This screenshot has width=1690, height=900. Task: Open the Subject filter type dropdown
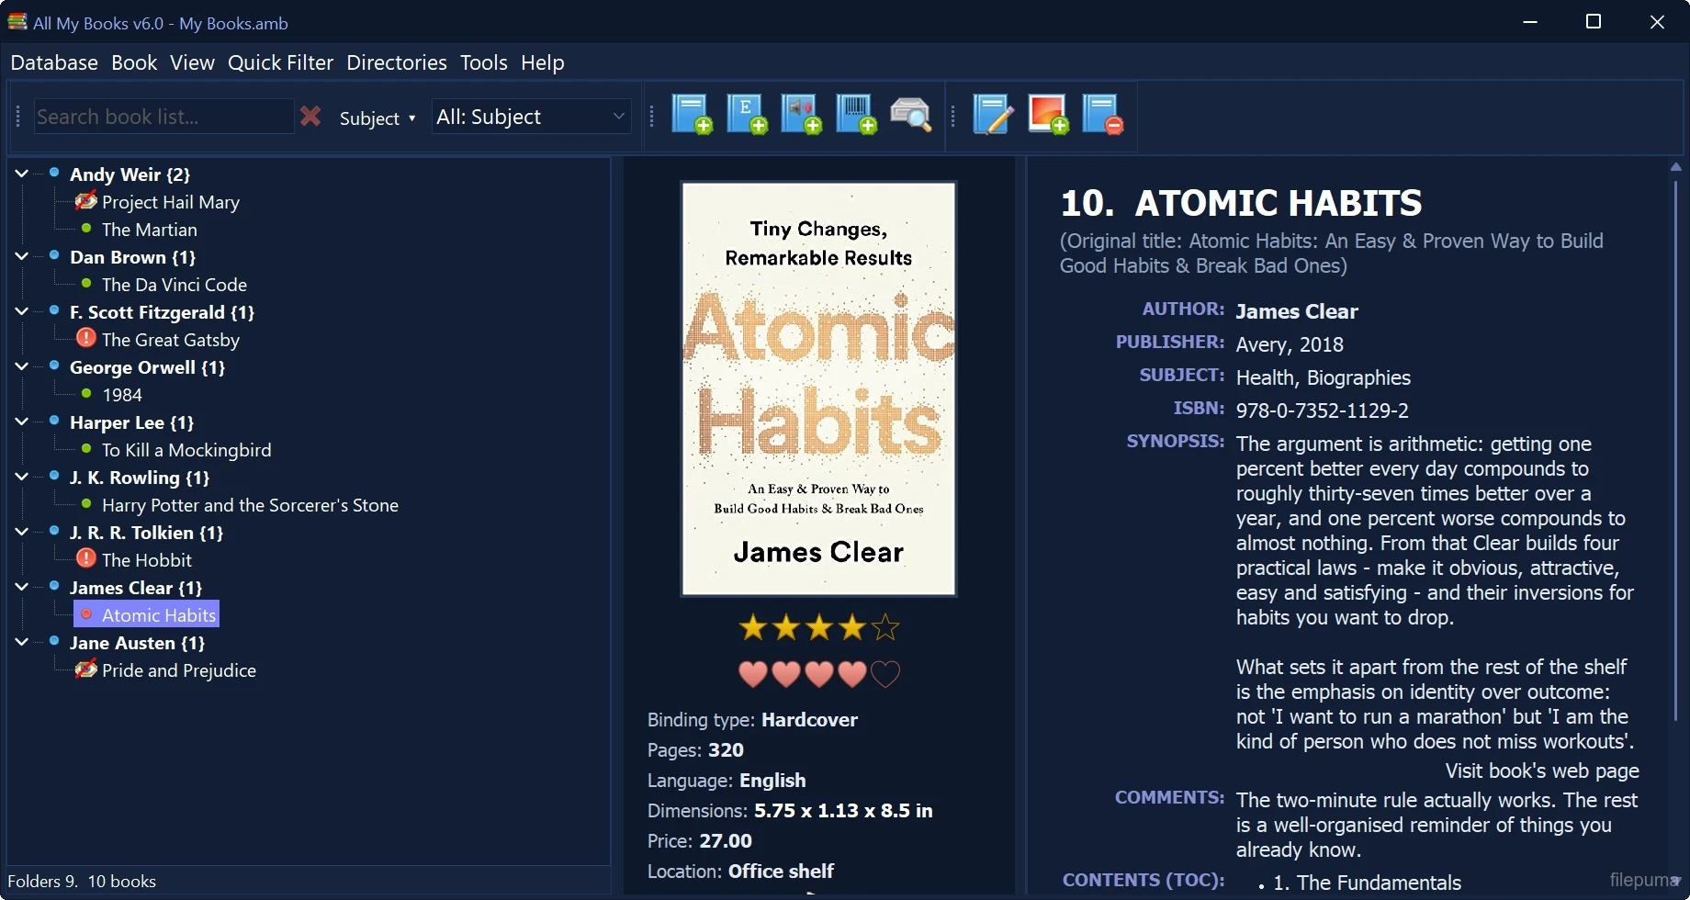[x=377, y=118]
